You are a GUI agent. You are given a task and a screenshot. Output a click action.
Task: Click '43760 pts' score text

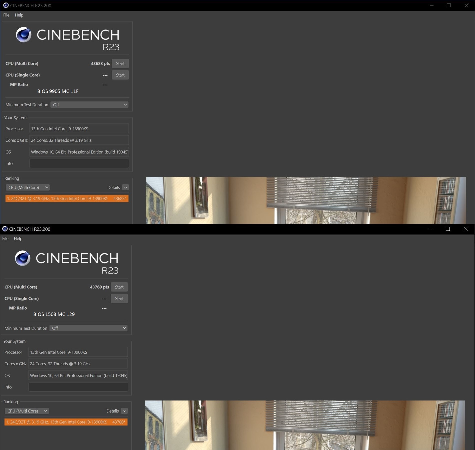coord(99,287)
